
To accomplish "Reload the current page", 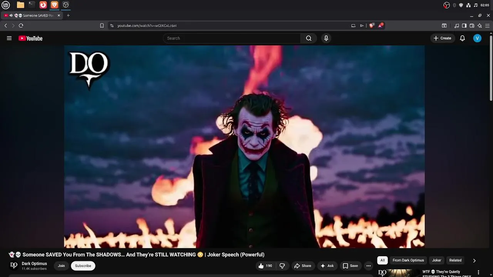I will 21,25.
